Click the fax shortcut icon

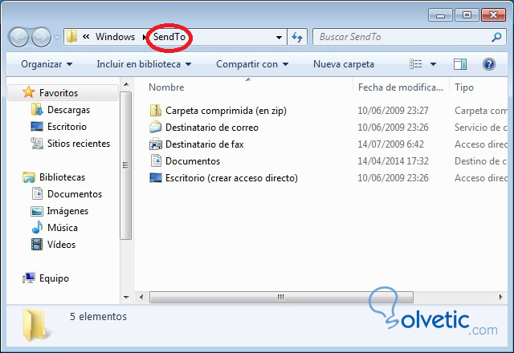coord(155,144)
